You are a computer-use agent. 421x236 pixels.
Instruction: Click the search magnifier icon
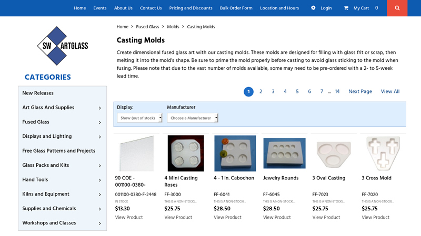click(397, 8)
